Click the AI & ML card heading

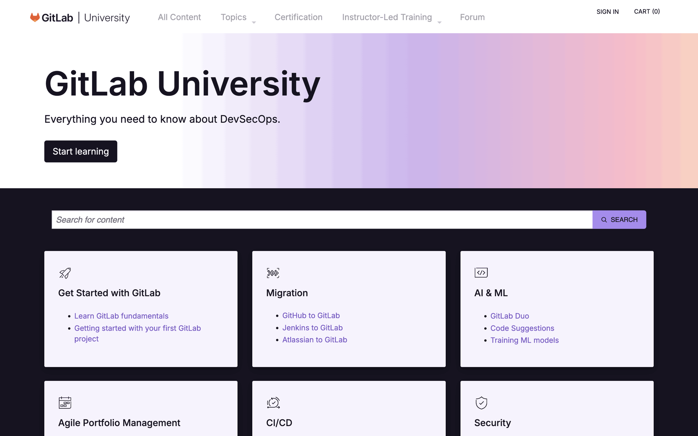(491, 293)
